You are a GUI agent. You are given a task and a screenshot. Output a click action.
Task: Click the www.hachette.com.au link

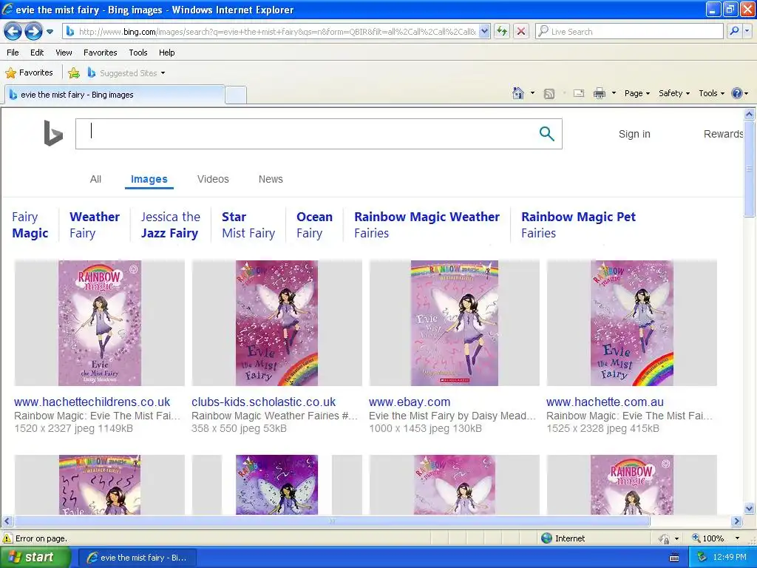pyautogui.click(x=605, y=402)
